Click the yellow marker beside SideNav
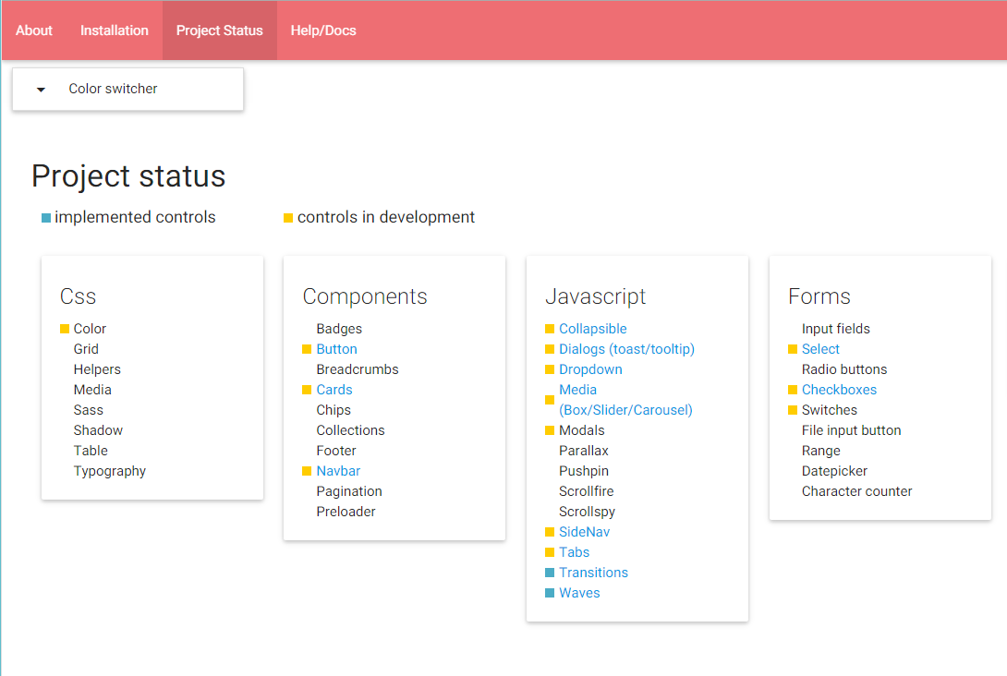1007x676 pixels. (x=550, y=532)
